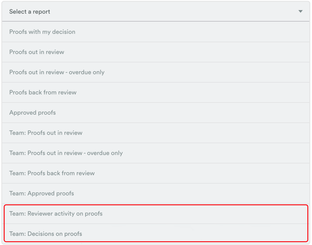Select Team: Proofs out in review
Screen dimensions: 312x245
pyautogui.click(x=46, y=133)
